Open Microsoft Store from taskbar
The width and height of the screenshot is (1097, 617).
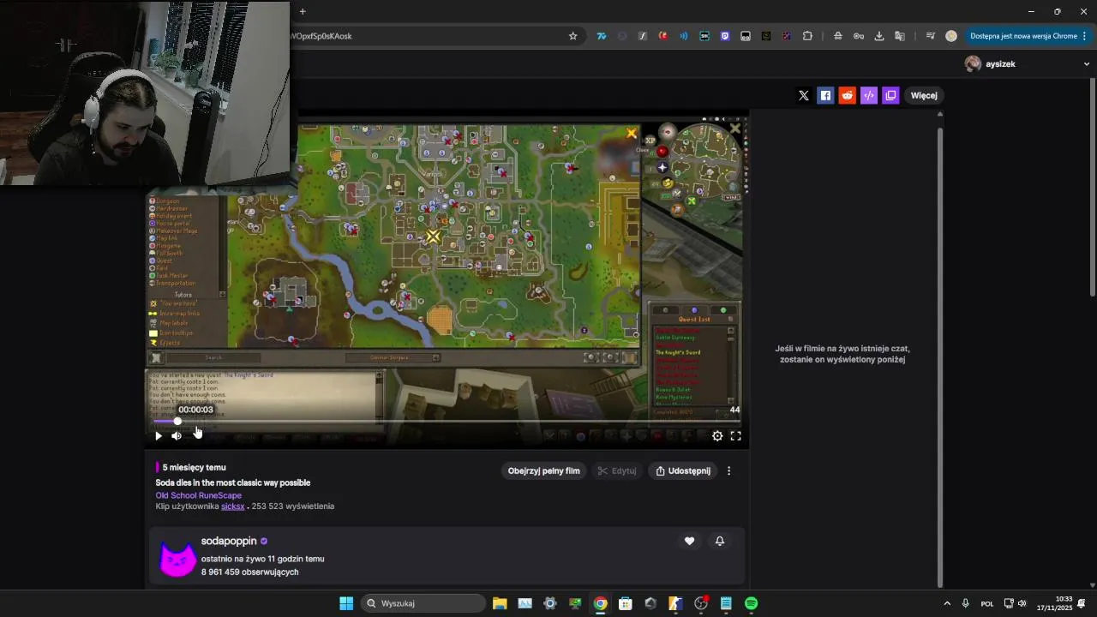click(x=626, y=603)
